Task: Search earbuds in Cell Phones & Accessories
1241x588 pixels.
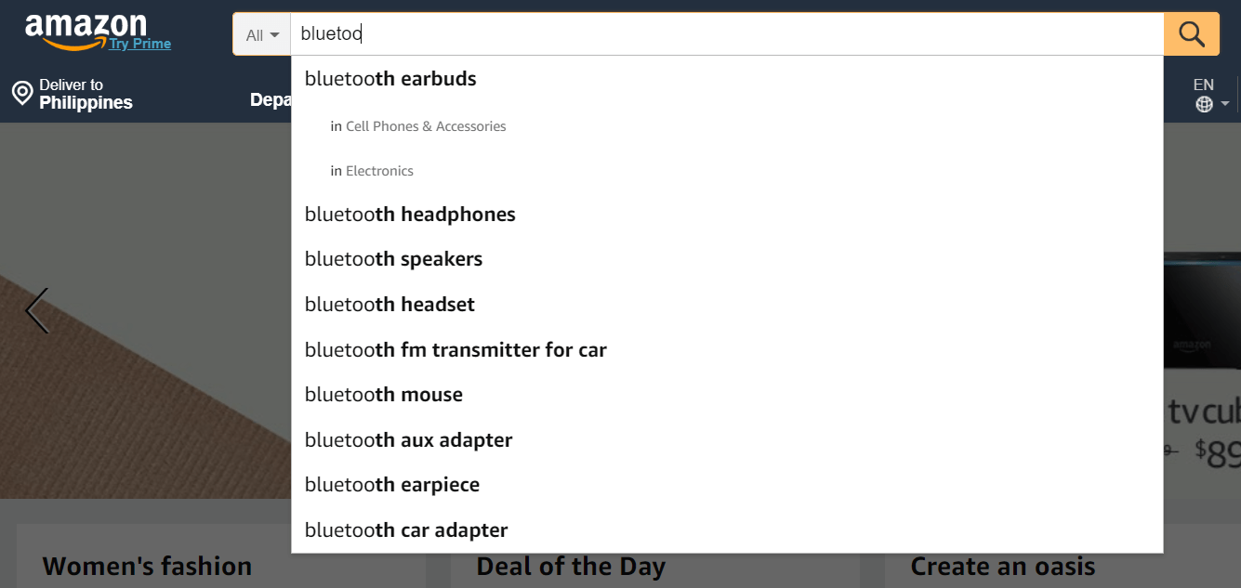Action: (x=425, y=126)
